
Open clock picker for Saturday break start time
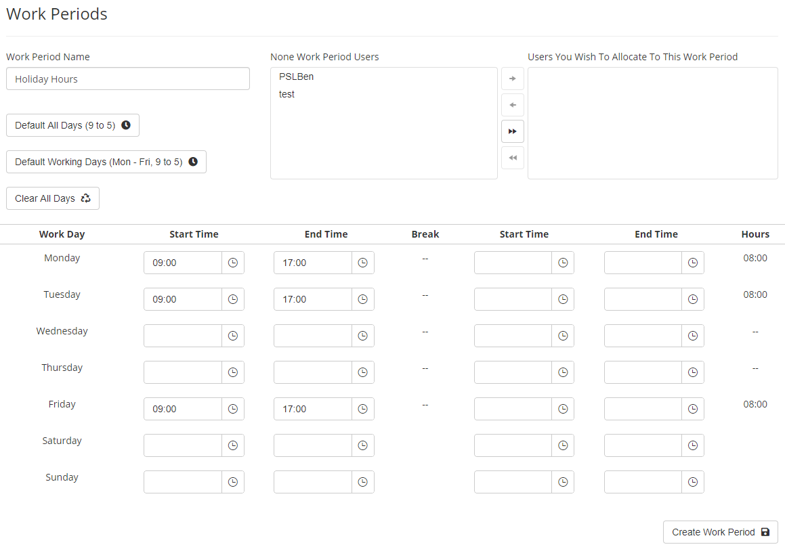point(564,445)
